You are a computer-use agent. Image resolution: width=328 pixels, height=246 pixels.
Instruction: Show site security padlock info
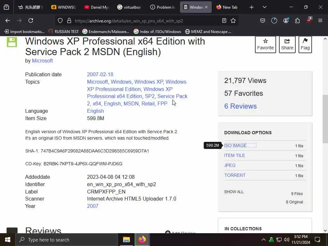point(69,20)
